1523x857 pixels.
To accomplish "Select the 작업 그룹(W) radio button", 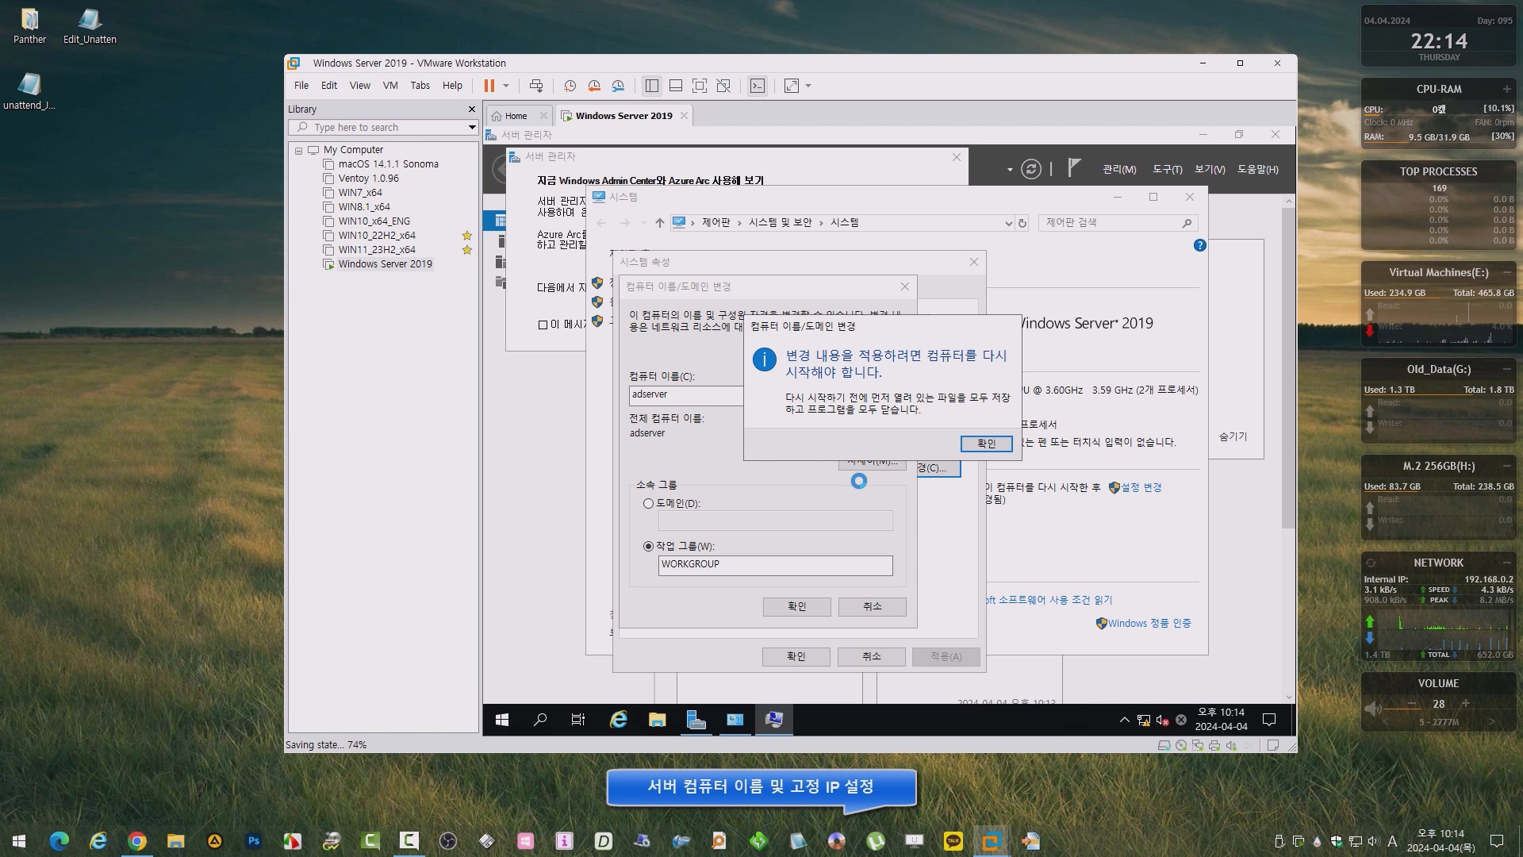I will tap(648, 547).
